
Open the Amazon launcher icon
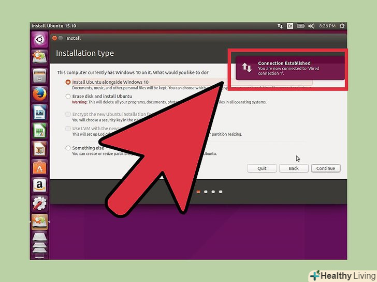coord(40,185)
